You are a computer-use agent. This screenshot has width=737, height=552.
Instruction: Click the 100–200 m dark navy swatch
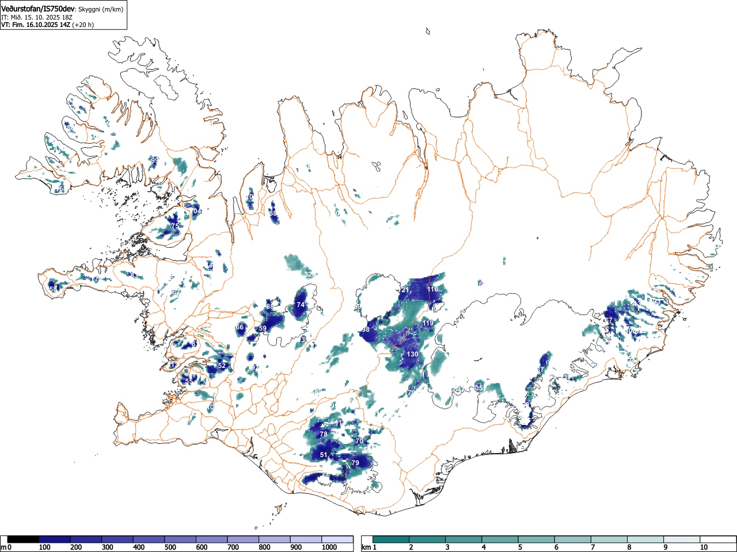coord(55,539)
